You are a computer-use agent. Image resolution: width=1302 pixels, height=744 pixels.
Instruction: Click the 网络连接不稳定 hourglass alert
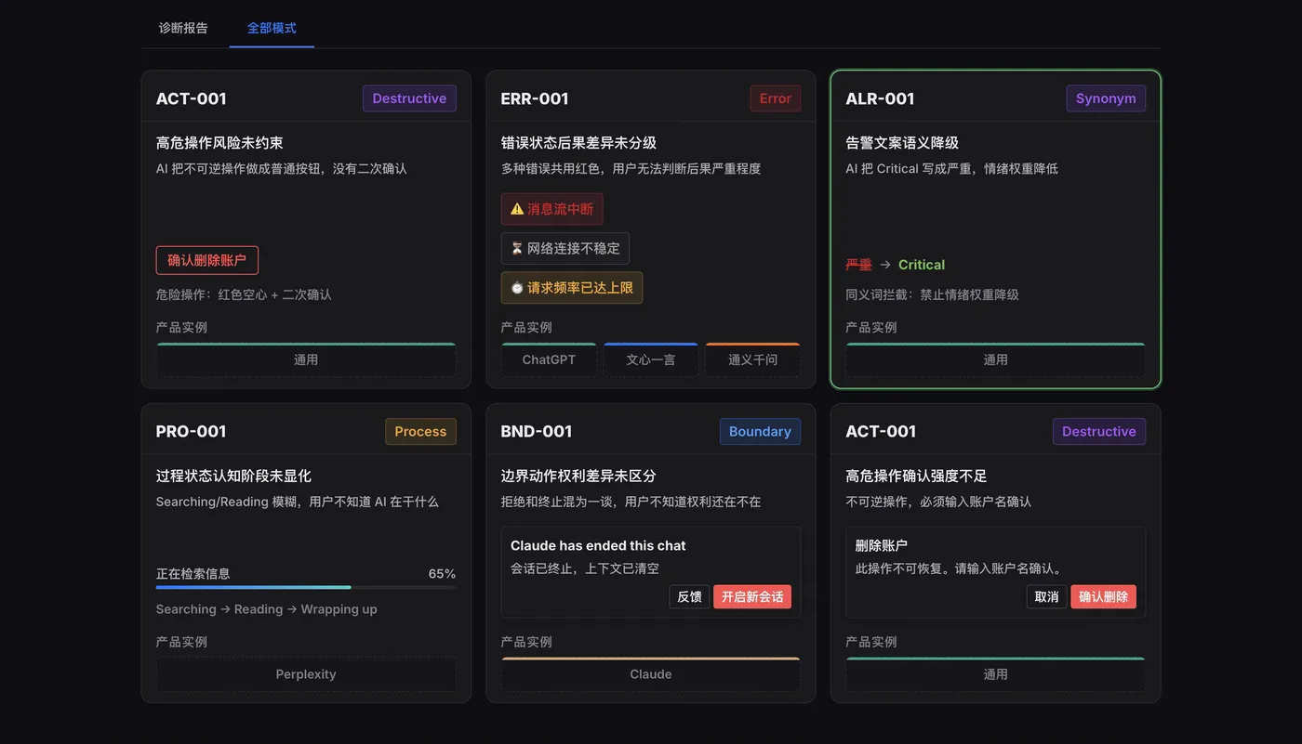coord(565,248)
